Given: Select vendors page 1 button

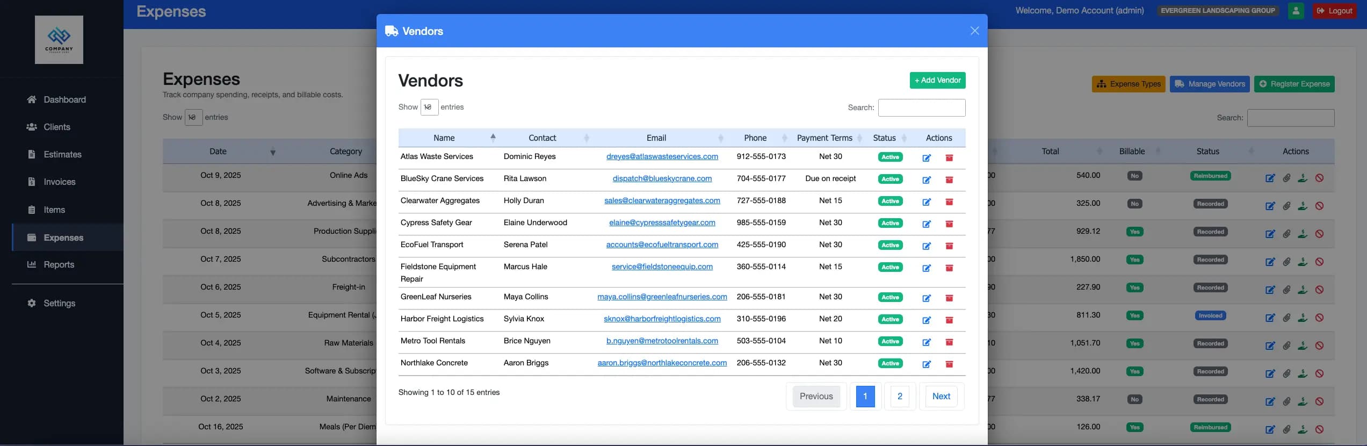Looking at the screenshot, I should pyautogui.click(x=865, y=396).
